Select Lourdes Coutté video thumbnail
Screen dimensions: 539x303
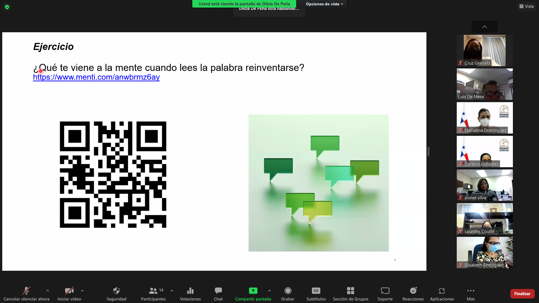click(485, 219)
